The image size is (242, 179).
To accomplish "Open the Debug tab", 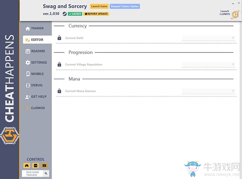I will tap(34, 85).
